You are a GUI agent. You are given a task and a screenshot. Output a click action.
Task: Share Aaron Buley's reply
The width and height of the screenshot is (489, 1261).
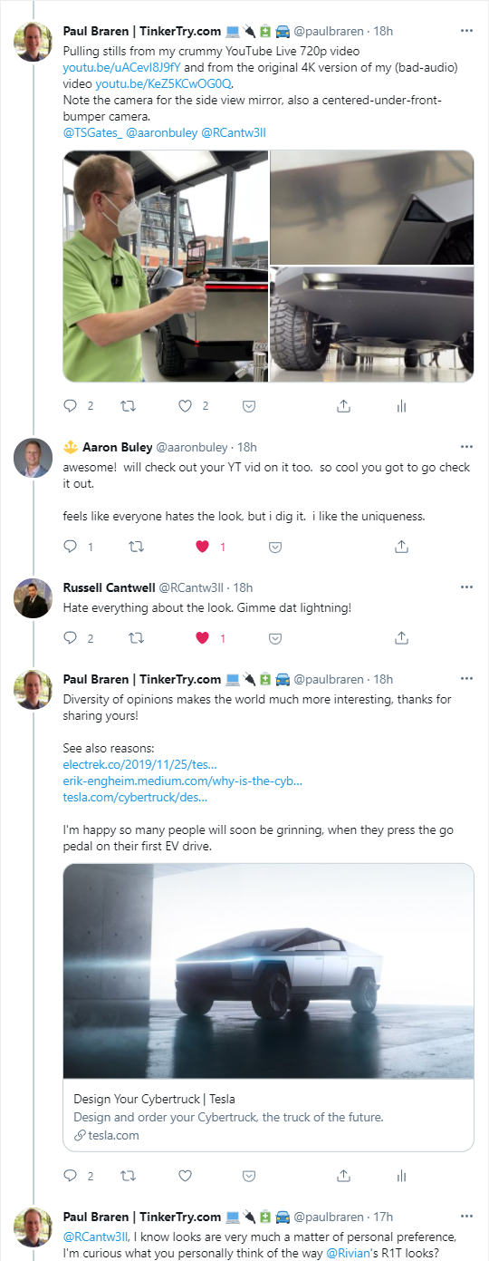[401, 547]
